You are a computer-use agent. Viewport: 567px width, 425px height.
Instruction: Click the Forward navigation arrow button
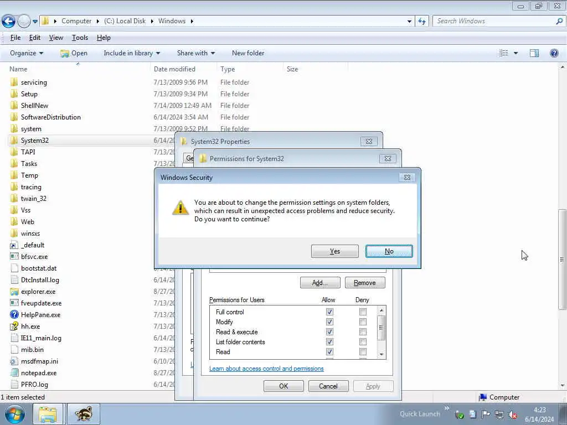24,21
